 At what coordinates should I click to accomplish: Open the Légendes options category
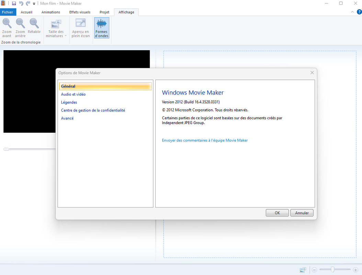point(69,102)
